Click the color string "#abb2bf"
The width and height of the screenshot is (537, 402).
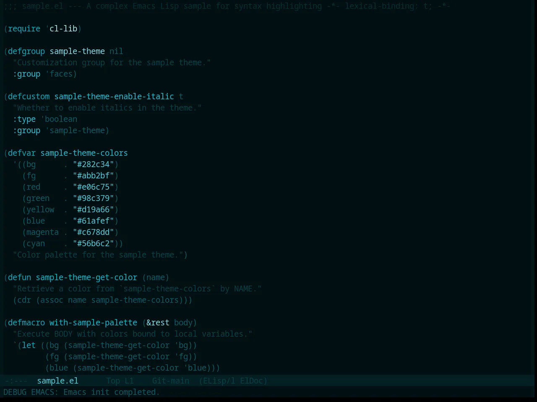tap(93, 175)
